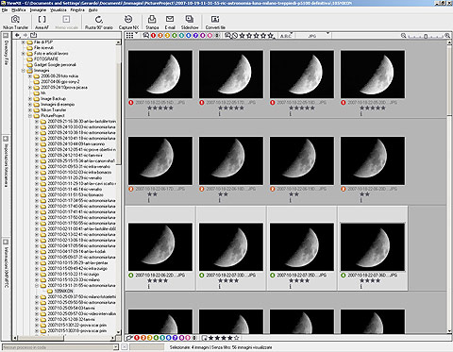This screenshot has width=453, height=352.
Task: Click the Converti file icon
Action: 215,23
